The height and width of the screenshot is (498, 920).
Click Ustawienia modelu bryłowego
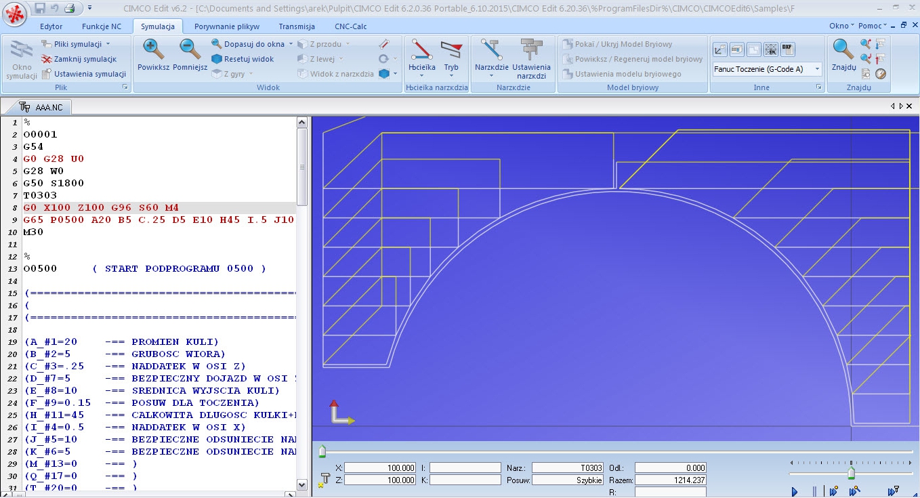tap(621, 74)
